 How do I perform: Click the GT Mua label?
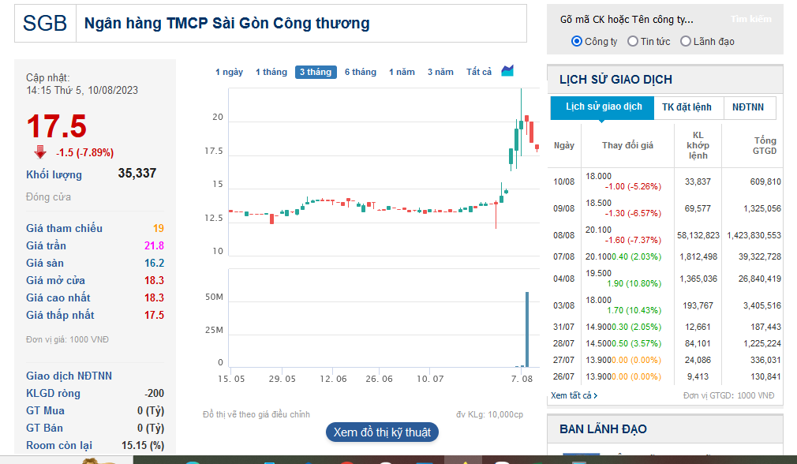click(x=45, y=410)
